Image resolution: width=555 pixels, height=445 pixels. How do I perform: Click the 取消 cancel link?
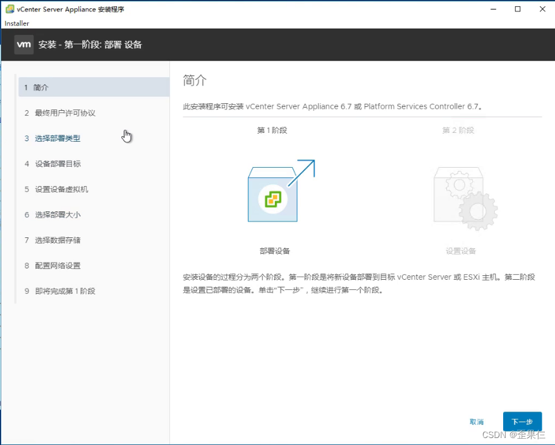pos(477,422)
